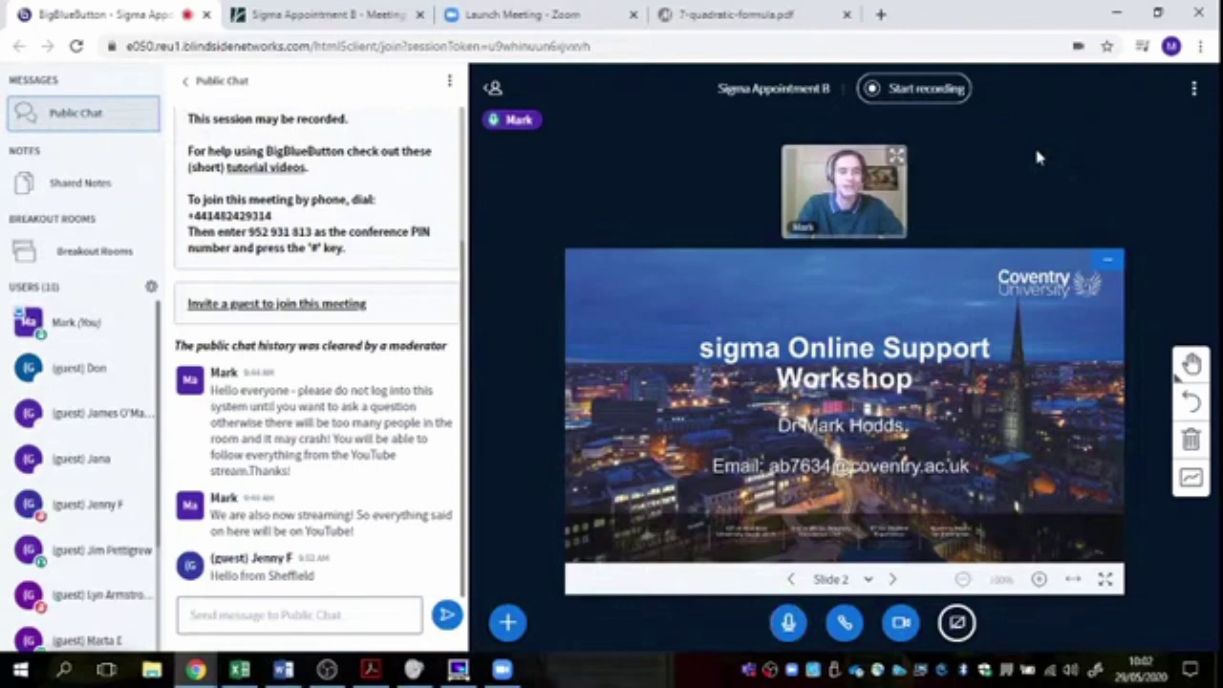The height and width of the screenshot is (688, 1223).
Task: Make Mark's webcam fullscreen
Action: (x=895, y=156)
